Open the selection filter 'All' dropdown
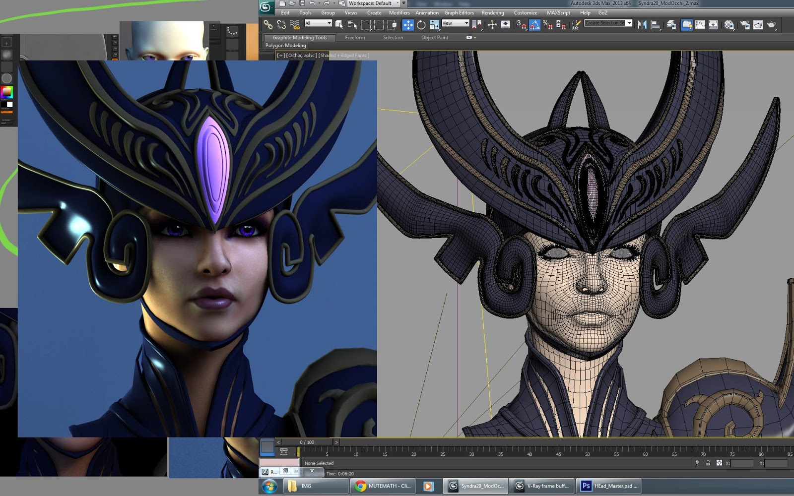The height and width of the screenshot is (496, 794). click(x=318, y=23)
